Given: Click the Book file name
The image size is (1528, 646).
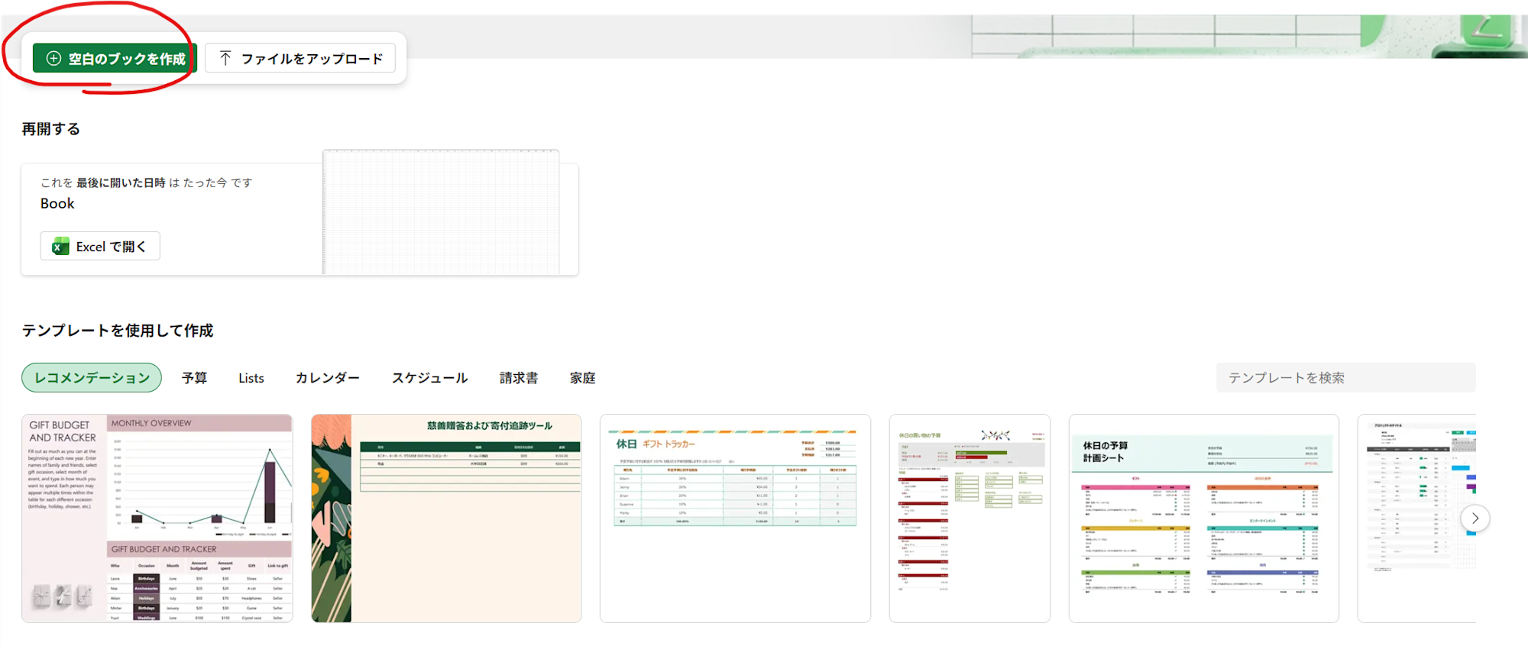Looking at the screenshot, I should [57, 204].
